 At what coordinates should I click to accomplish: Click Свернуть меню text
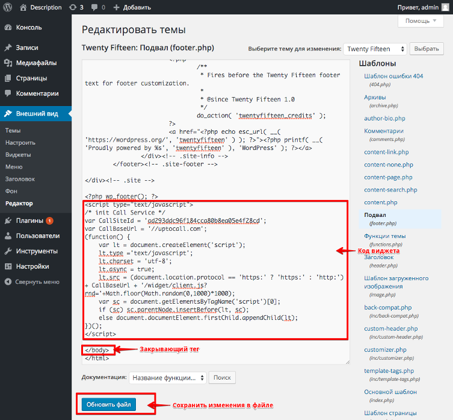tap(37, 282)
